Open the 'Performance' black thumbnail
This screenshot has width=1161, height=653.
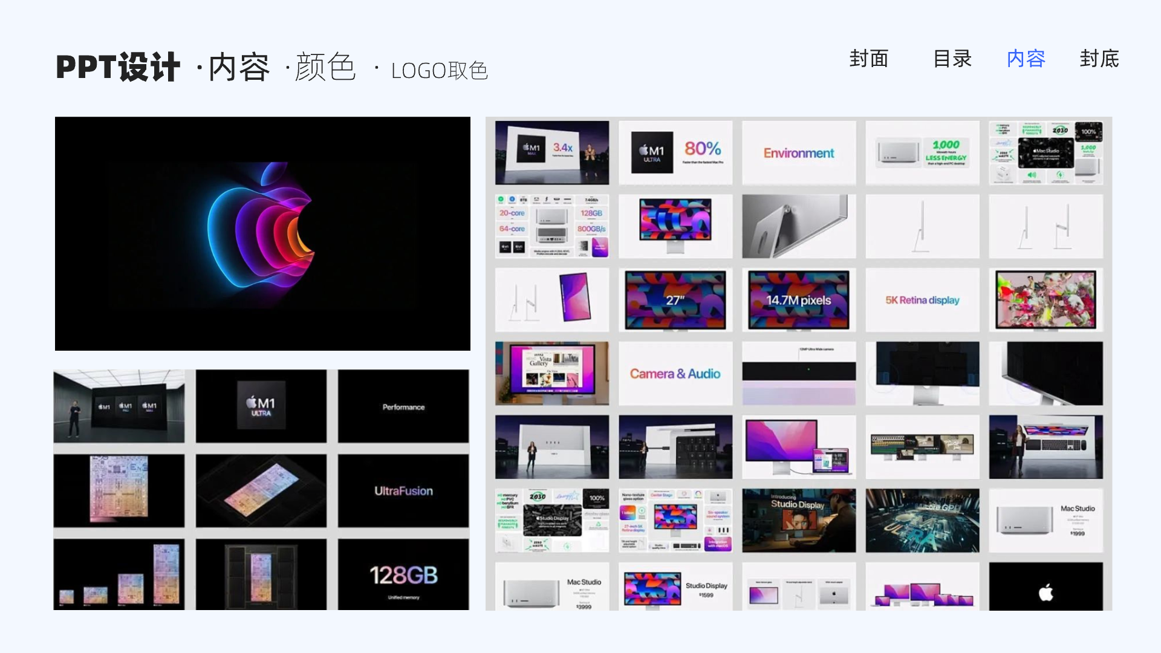[403, 406]
